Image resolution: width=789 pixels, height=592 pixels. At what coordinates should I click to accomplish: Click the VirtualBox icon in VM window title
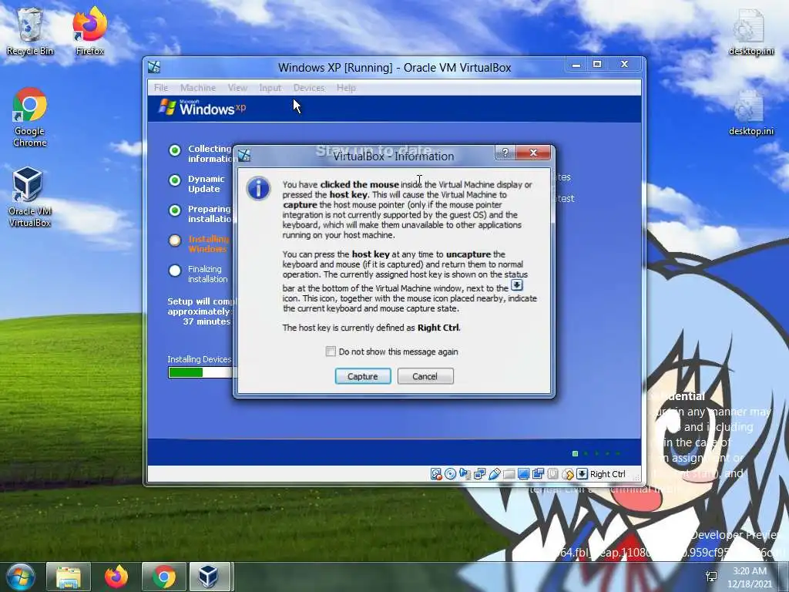point(154,67)
